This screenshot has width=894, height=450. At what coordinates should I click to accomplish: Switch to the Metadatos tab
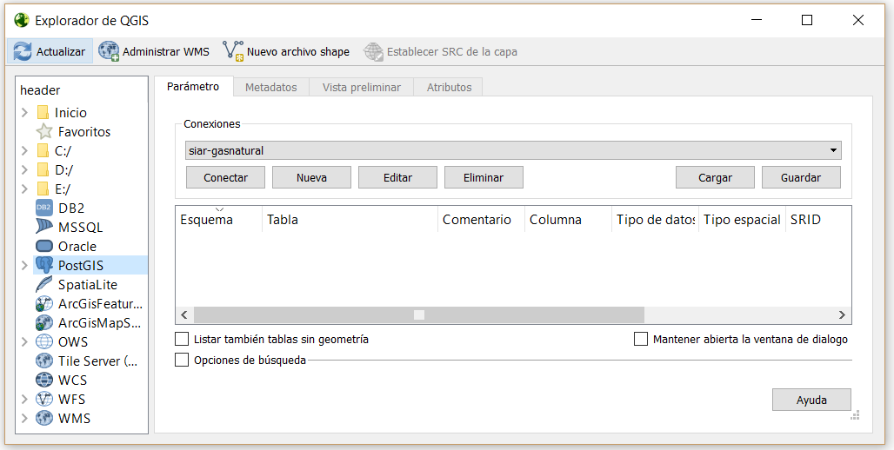(270, 87)
